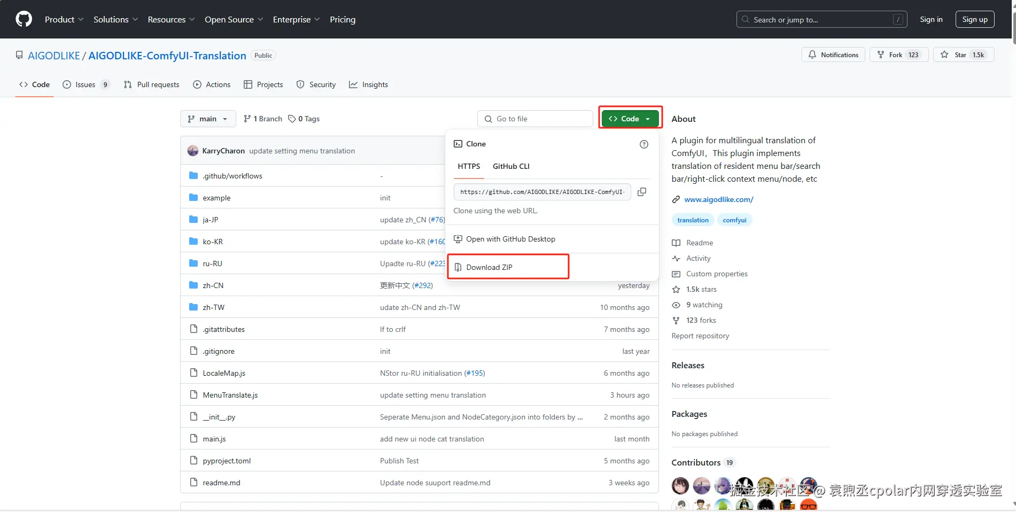1016x512 pixels.
Task: Click the translation topic tag
Action: pyautogui.click(x=693, y=220)
